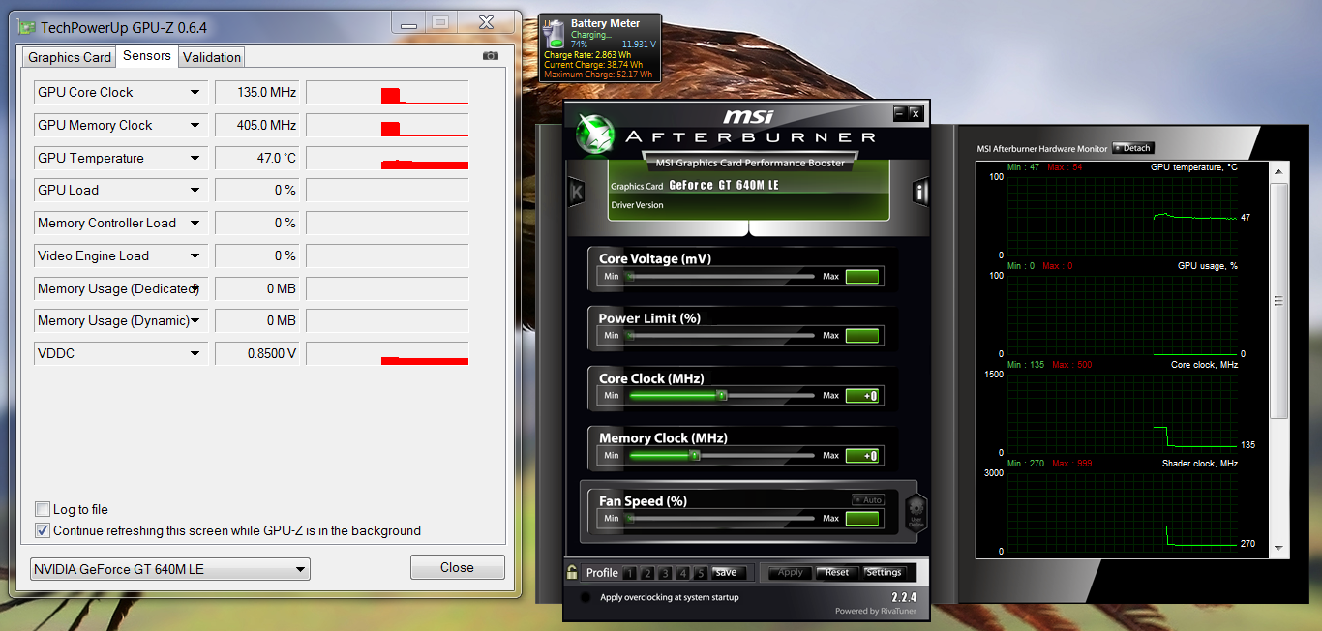This screenshot has height=631, width=1322.
Task: Click the hardware monitor scrollbar thumb
Action: point(1279,301)
